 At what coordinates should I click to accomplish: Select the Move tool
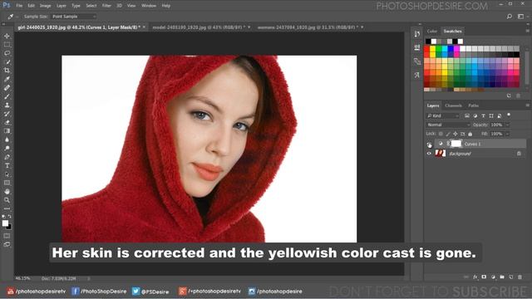[x=7, y=36]
